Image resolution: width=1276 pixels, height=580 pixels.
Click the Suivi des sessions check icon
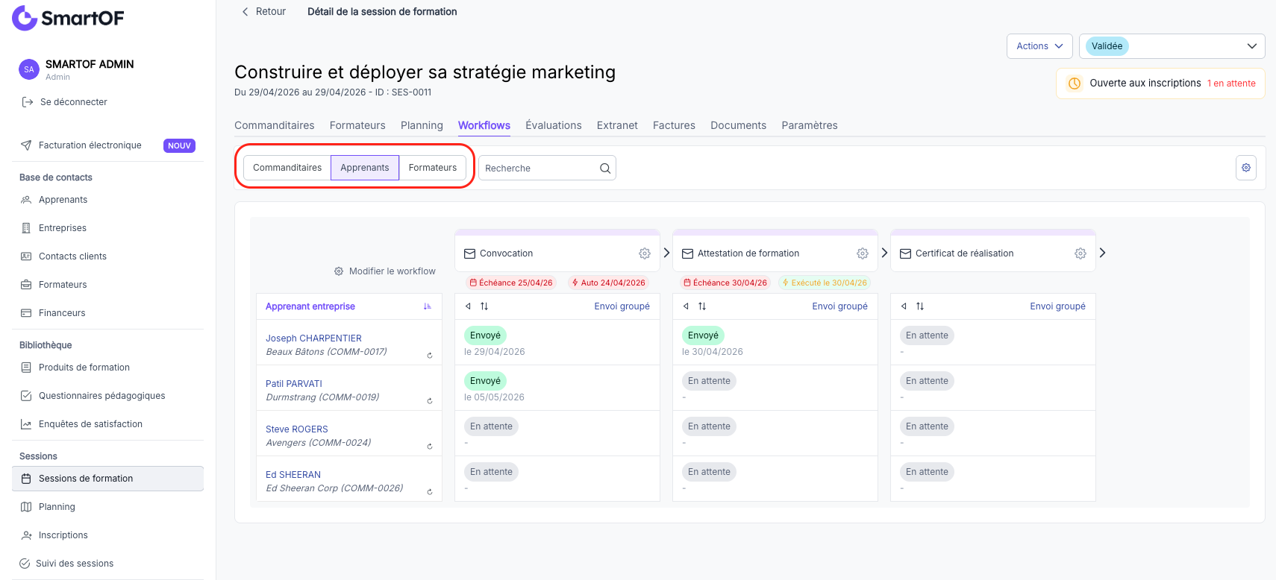coord(25,564)
